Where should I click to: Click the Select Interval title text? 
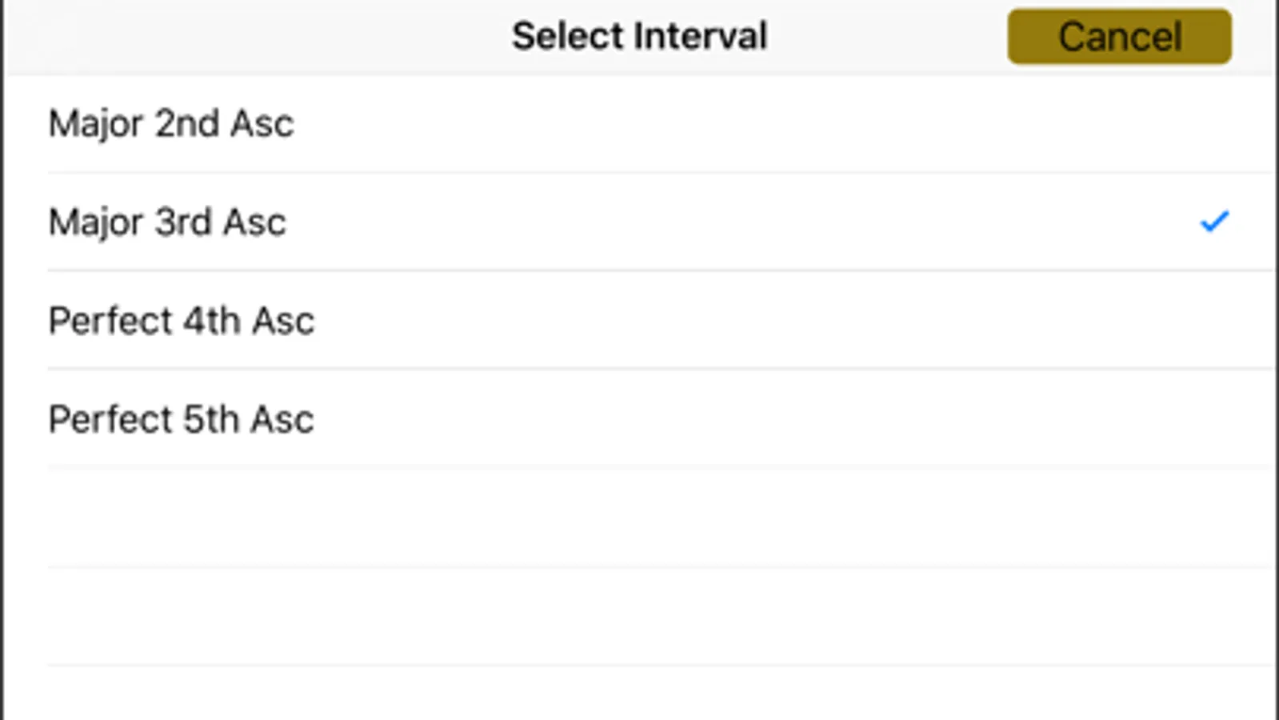[639, 36]
